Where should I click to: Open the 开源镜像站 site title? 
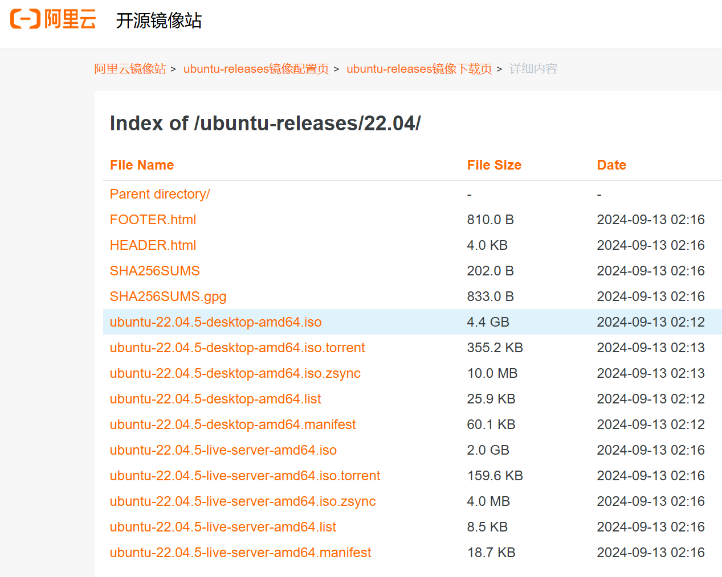pos(159,20)
